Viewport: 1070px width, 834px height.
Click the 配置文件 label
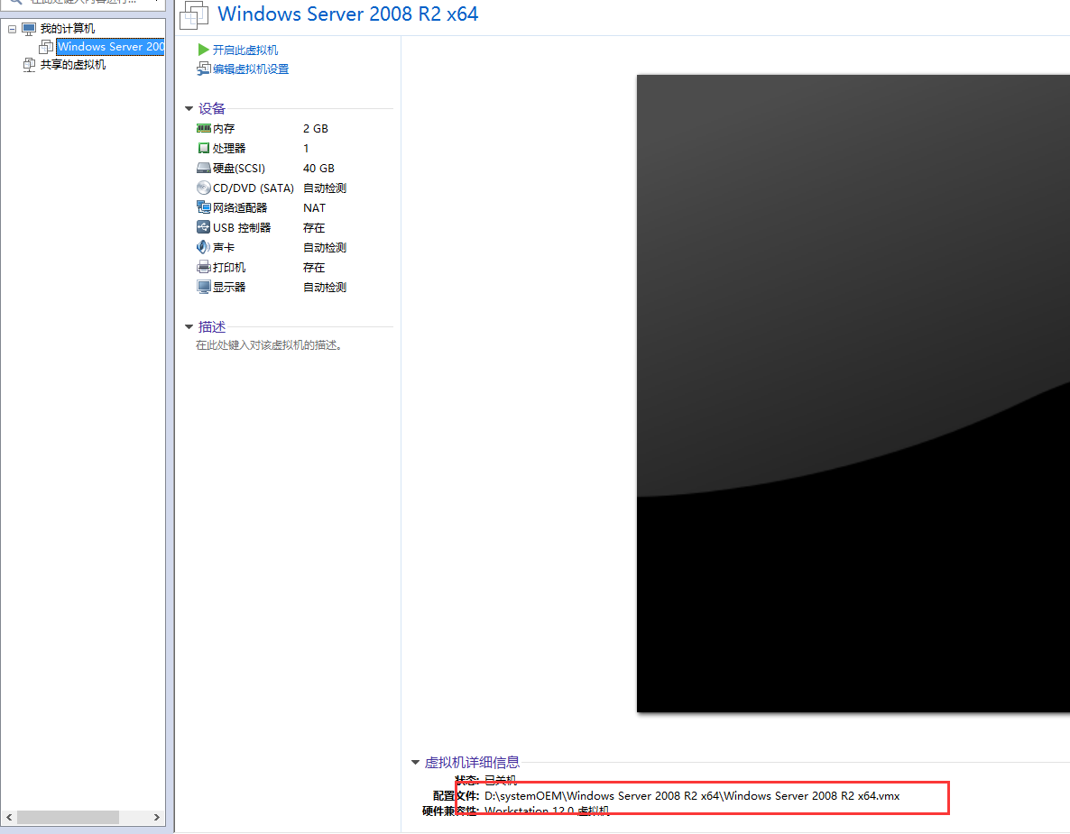(456, 796)
